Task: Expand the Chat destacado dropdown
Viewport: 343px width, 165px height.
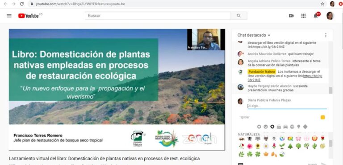Action: (x=254, y=35)
